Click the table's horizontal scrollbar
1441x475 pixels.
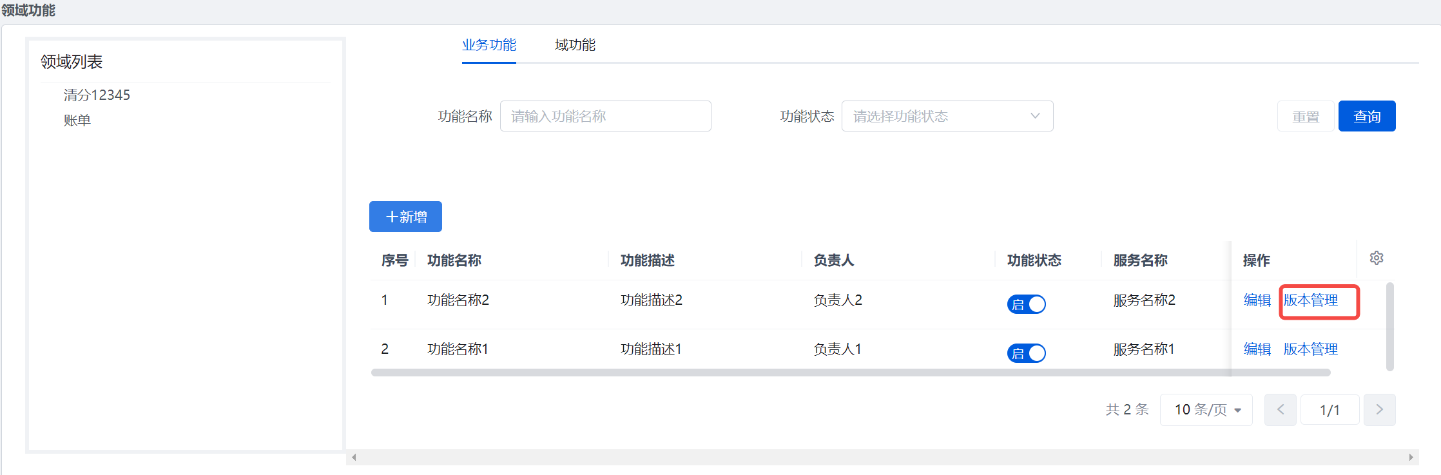click(x=851, y=373)
